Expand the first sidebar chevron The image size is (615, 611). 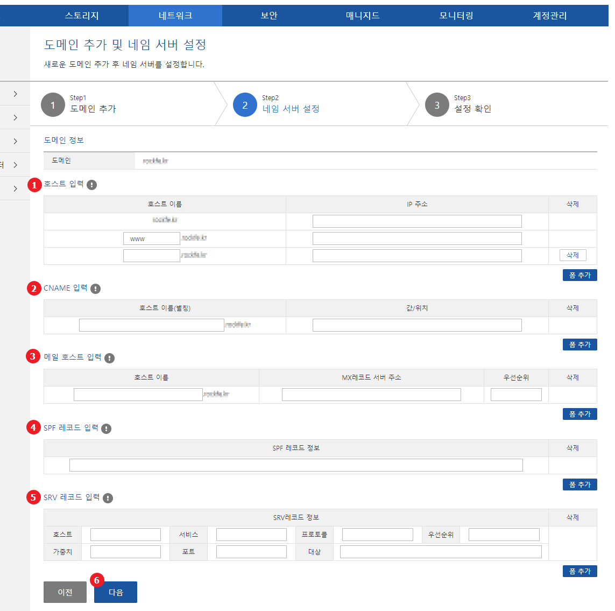click(15, 94)
